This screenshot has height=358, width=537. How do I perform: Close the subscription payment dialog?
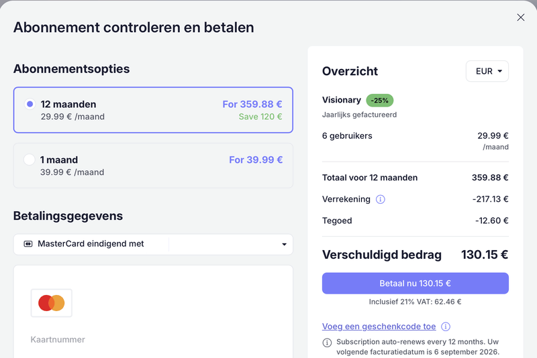521,17
